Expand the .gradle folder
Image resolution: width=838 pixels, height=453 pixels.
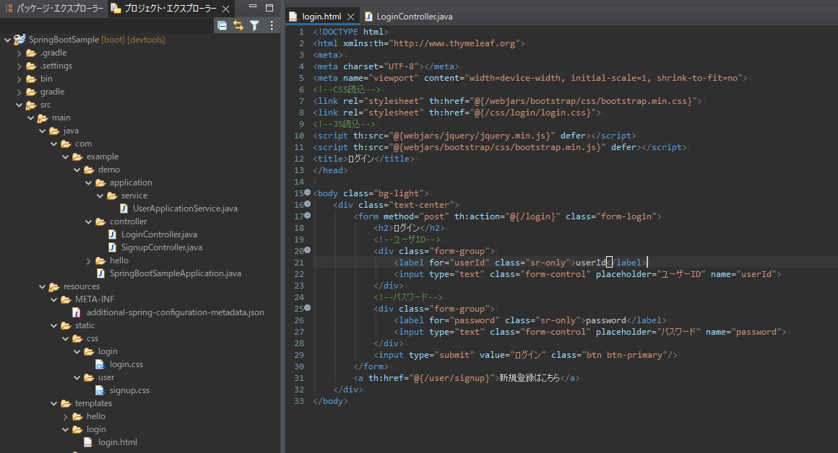pyautogui.click(x=20, y=53)
